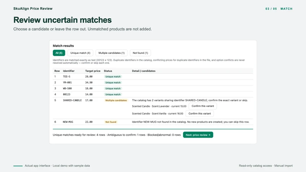Click the Scented Candle Lavender candidate text
The width and height of the screenshot is (306, 172).
coord(159,106)
